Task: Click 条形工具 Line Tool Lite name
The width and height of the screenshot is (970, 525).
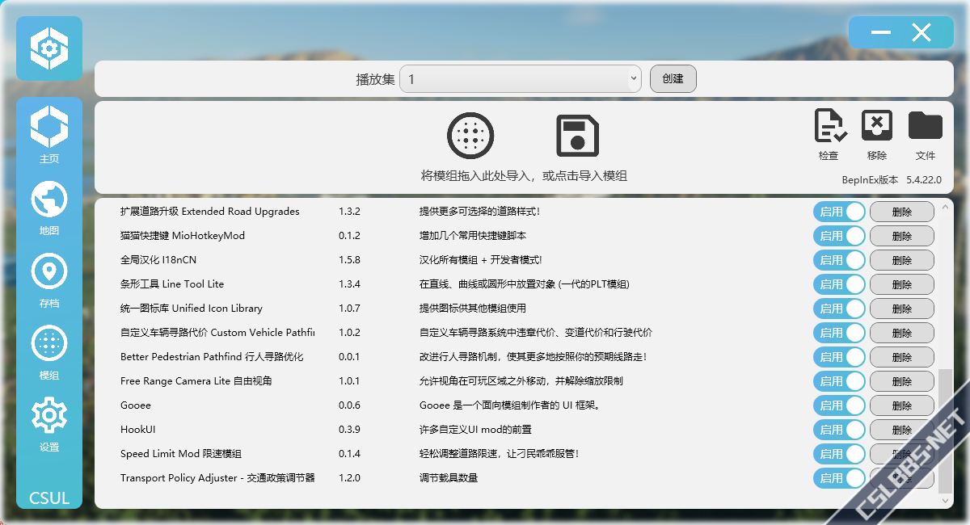Action: [172, 284]
